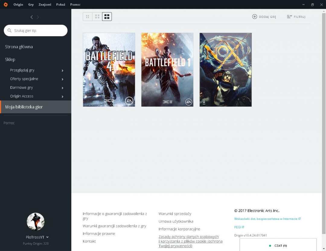Expand Przeglądaj gry submenu

tap(62, 70)
